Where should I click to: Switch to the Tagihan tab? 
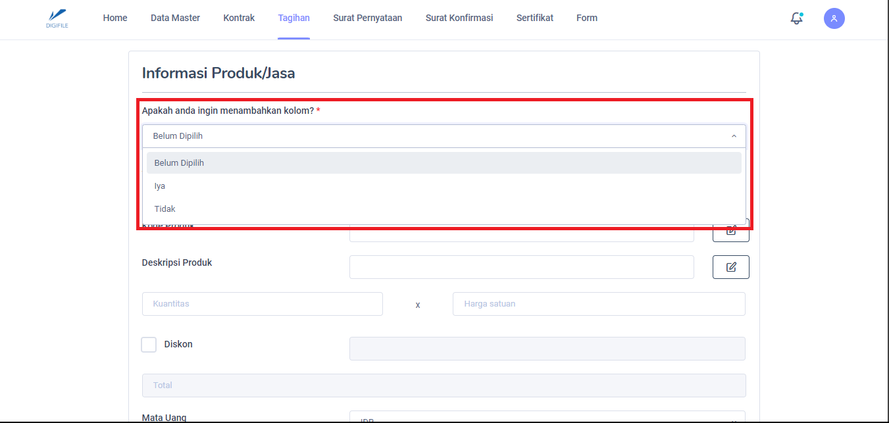[x=293, y=18]
